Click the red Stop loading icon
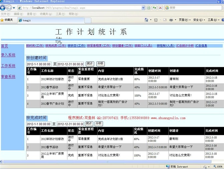The image size is (224, 169). coord(160,8)
